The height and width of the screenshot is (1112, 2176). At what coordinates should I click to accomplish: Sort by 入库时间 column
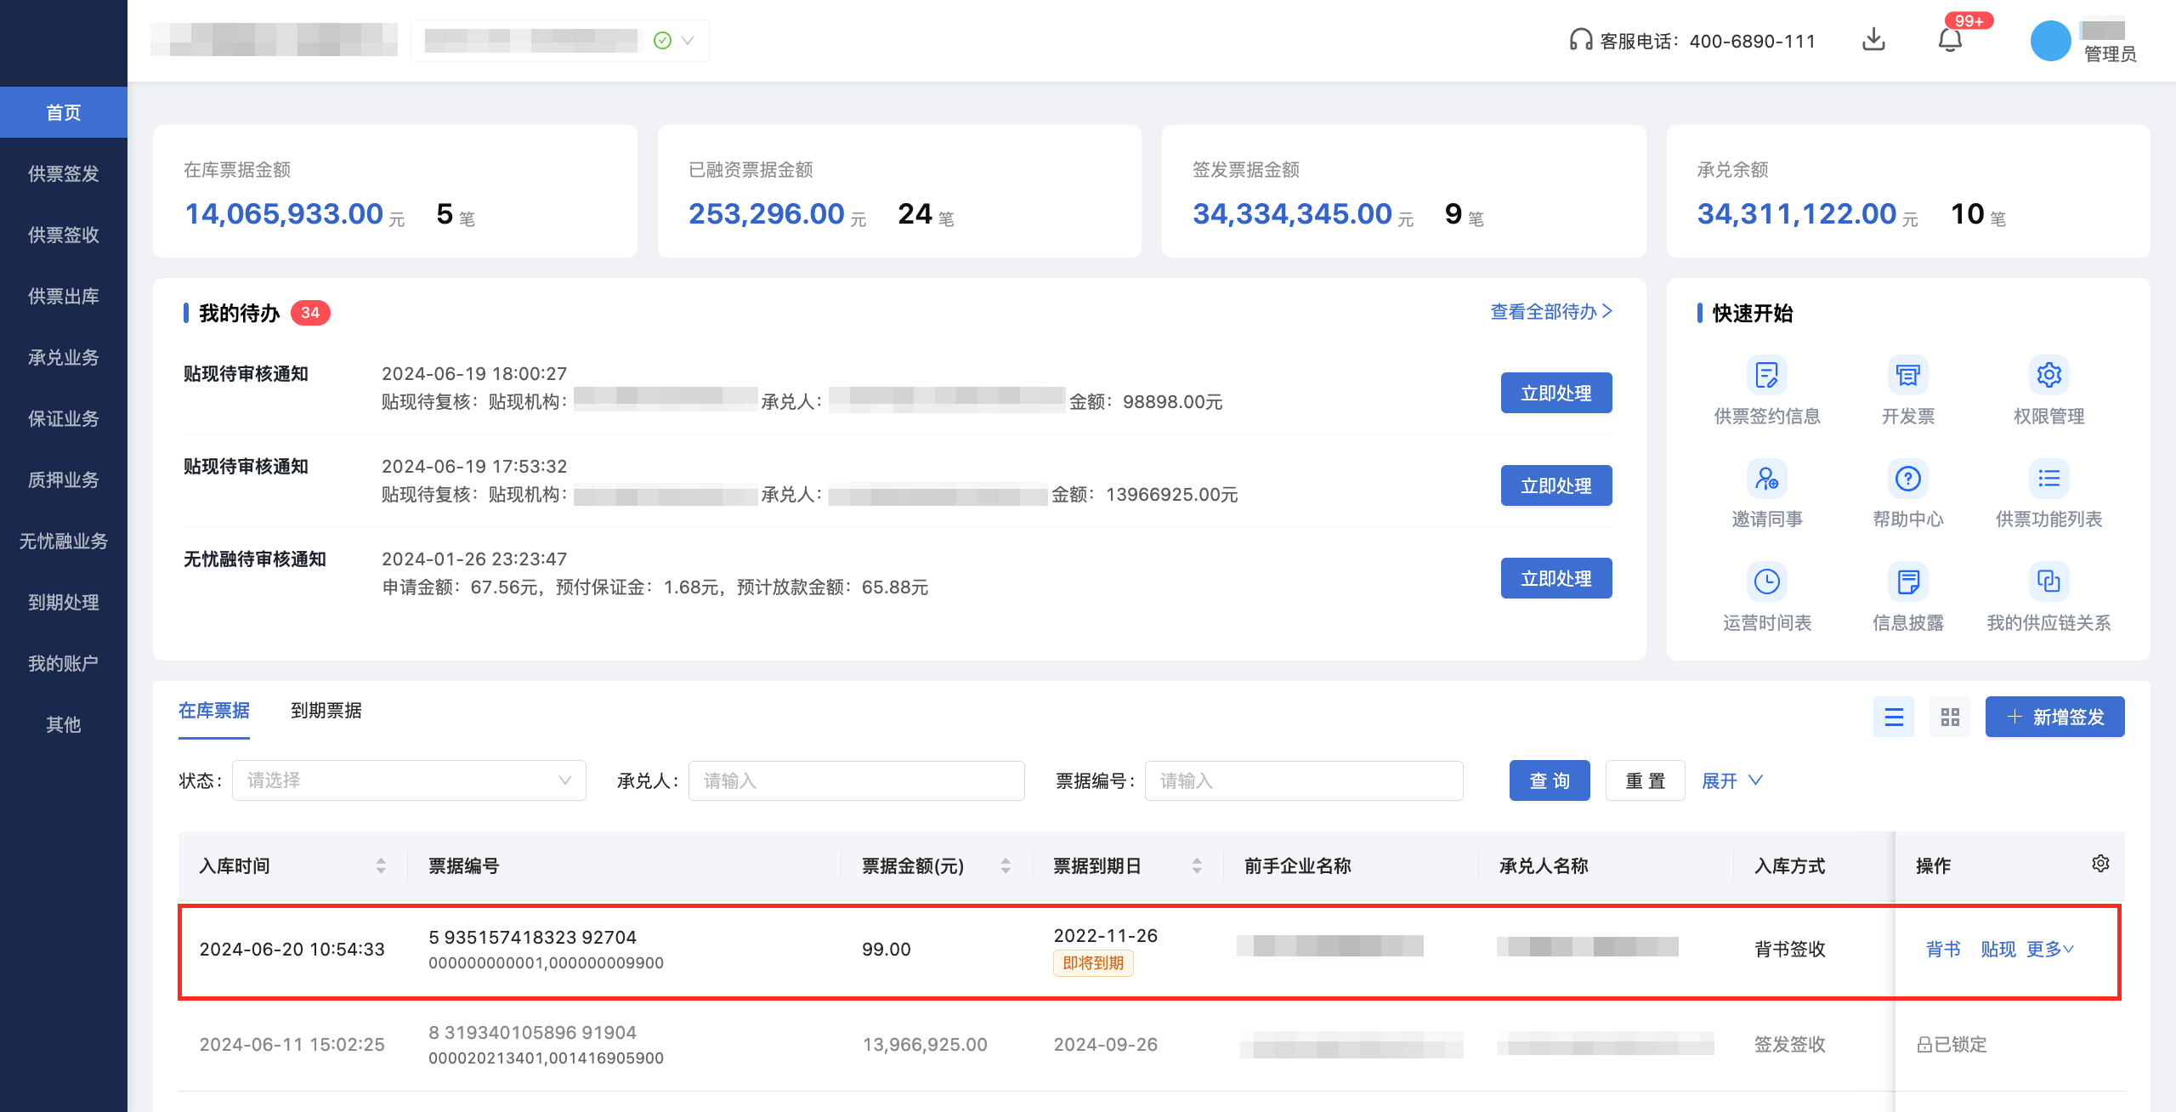pyautogui.click(x=380, y=865)
